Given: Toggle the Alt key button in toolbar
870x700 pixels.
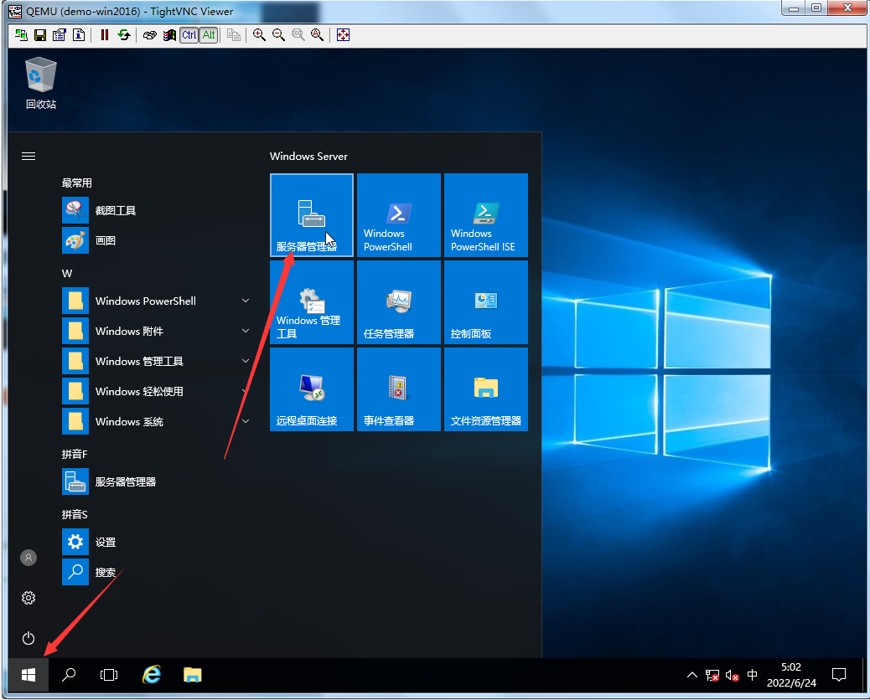Looking at the screenshot, I should (209, 35).
